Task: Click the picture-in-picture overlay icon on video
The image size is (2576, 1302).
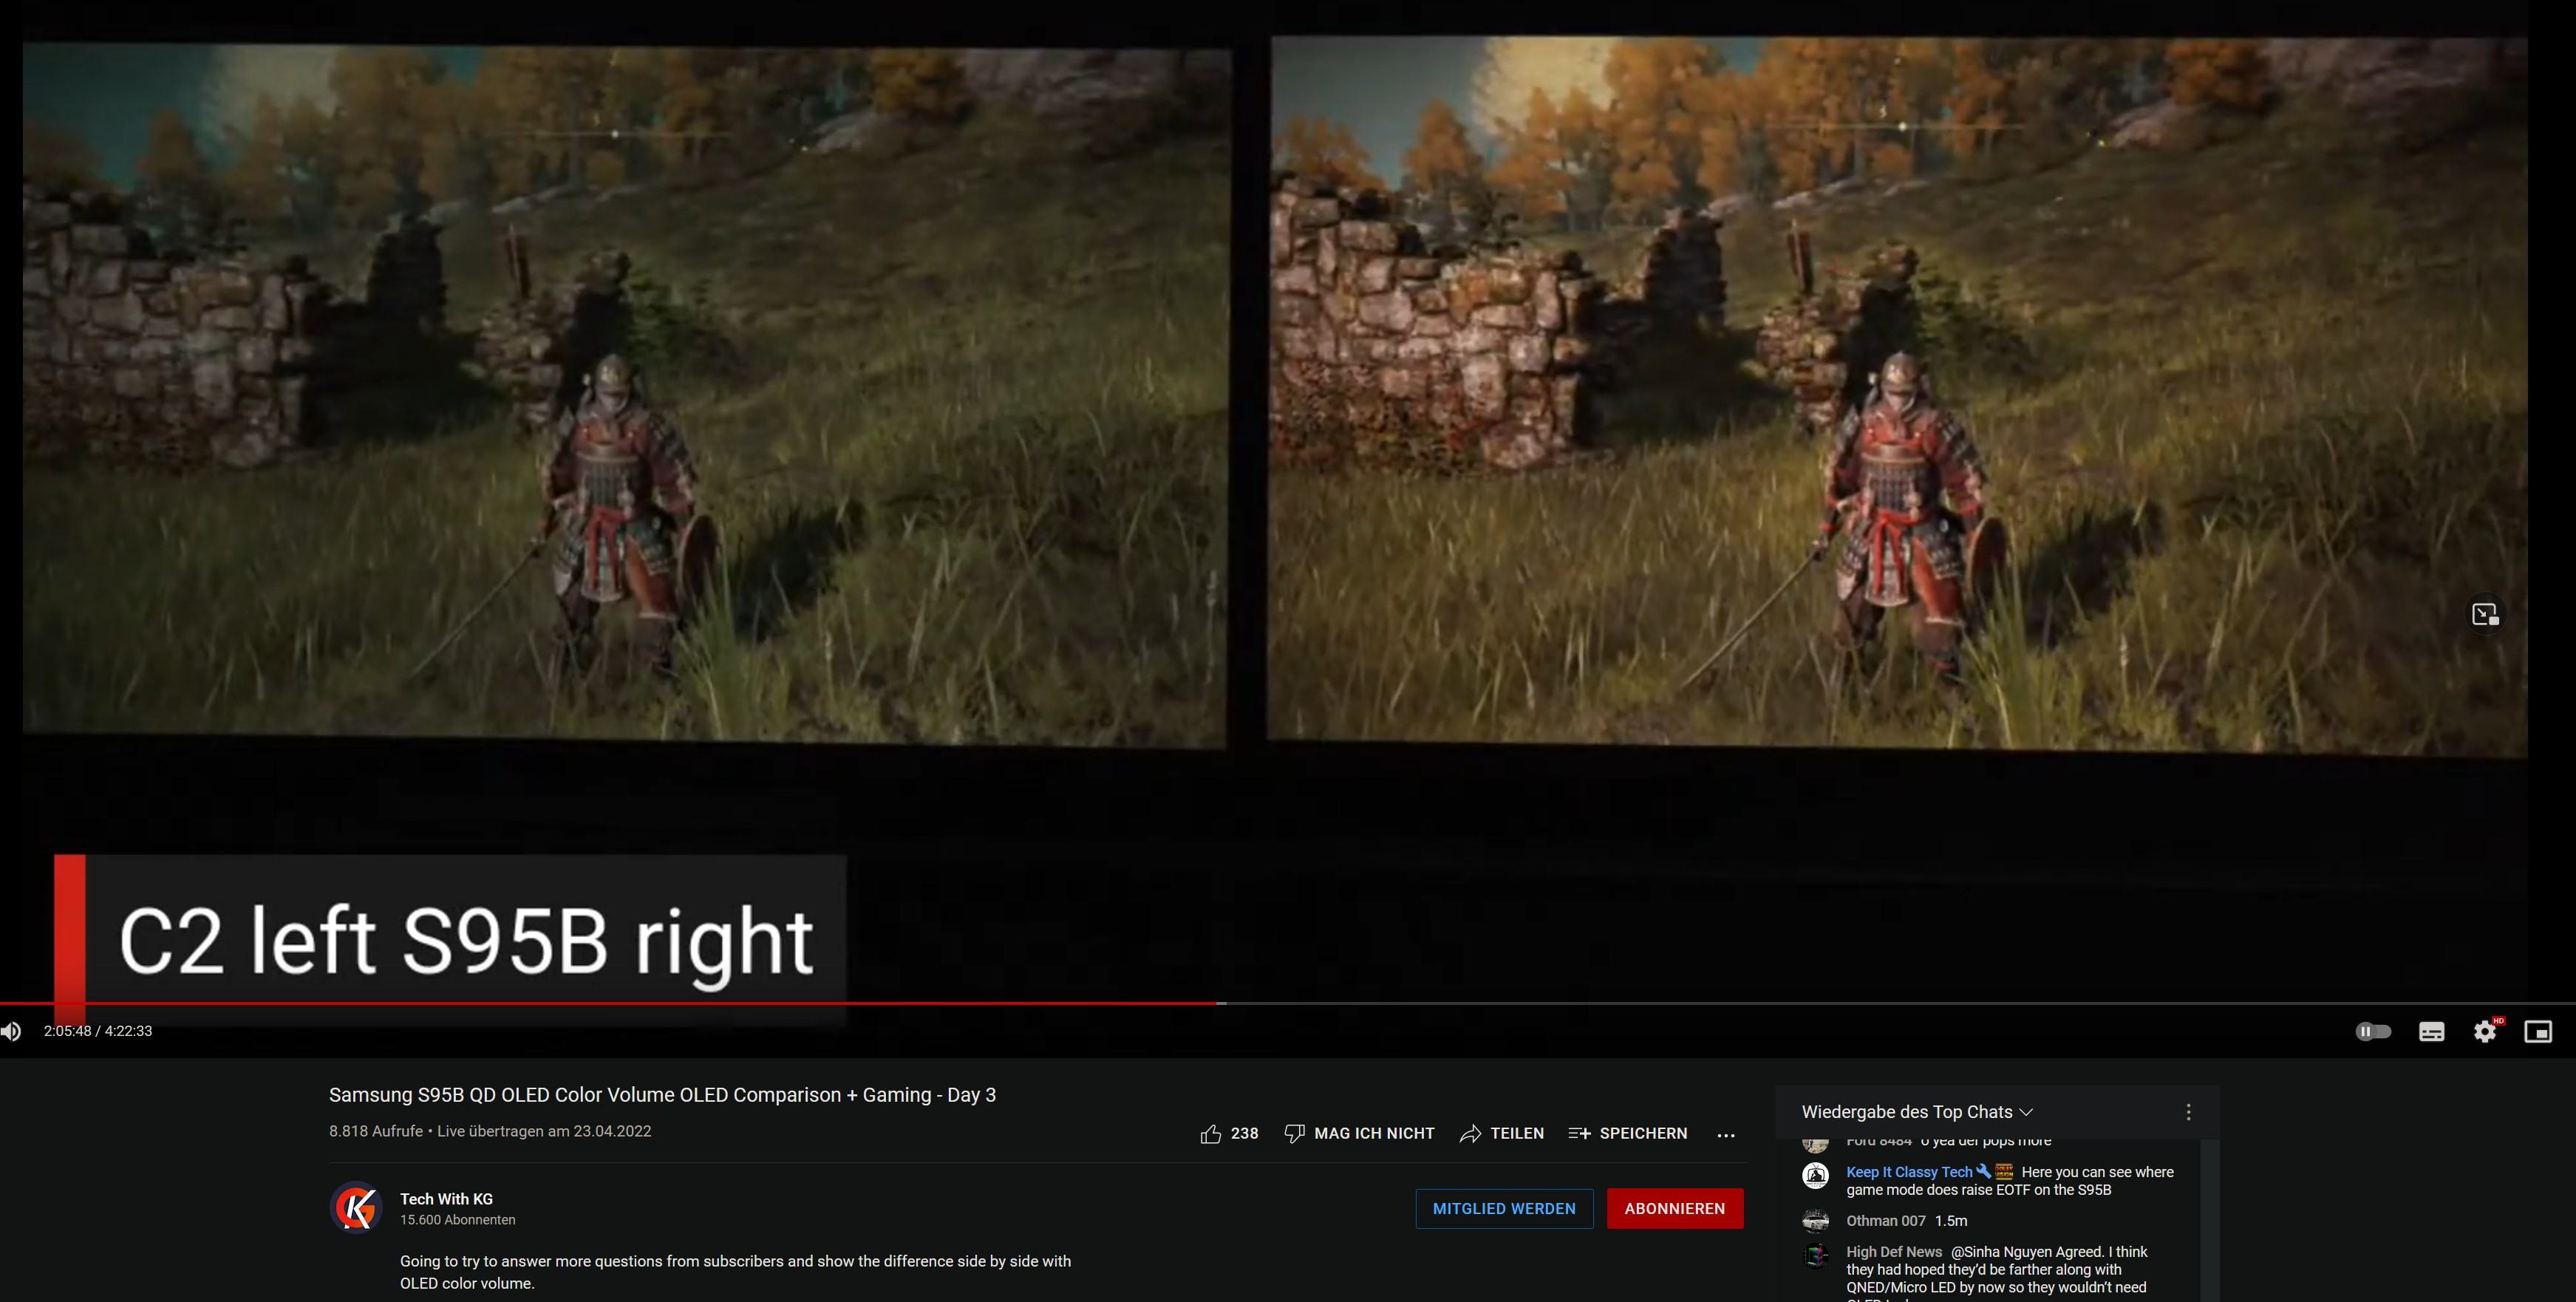Action: tap(2485, 614)
